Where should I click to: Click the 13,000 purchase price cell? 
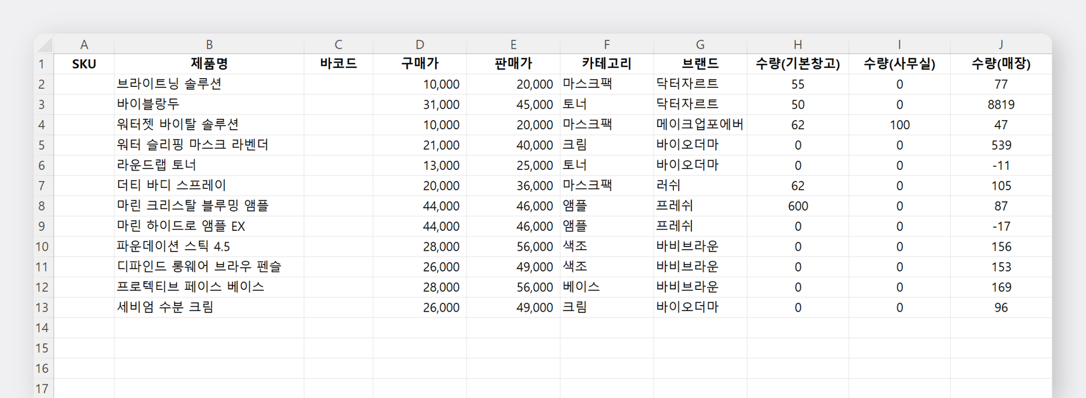tap(420, 165)
